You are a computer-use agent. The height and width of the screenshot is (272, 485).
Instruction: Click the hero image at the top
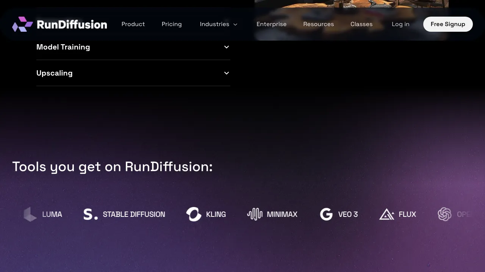point(352,6)
